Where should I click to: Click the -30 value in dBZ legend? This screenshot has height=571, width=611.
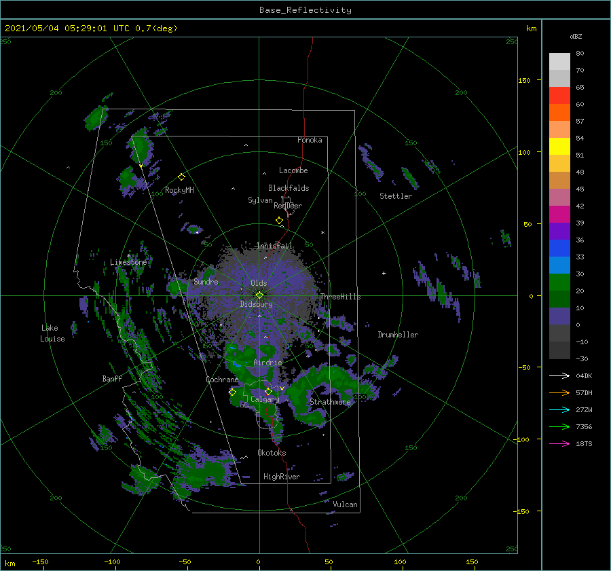[582, 358]
